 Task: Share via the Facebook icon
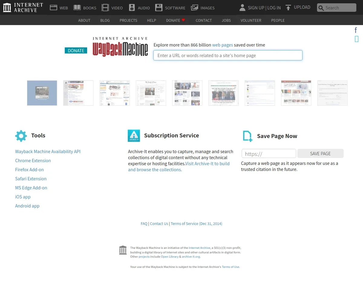click(x=356, y=30)
